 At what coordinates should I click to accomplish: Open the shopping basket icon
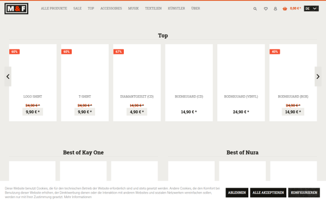285,9
